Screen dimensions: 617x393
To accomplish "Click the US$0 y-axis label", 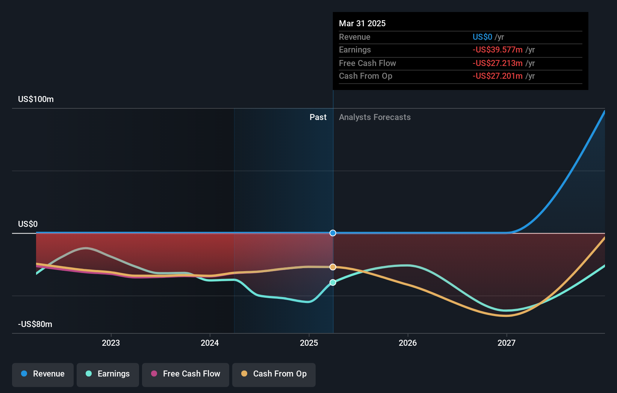I will click(x=28, y=224).
